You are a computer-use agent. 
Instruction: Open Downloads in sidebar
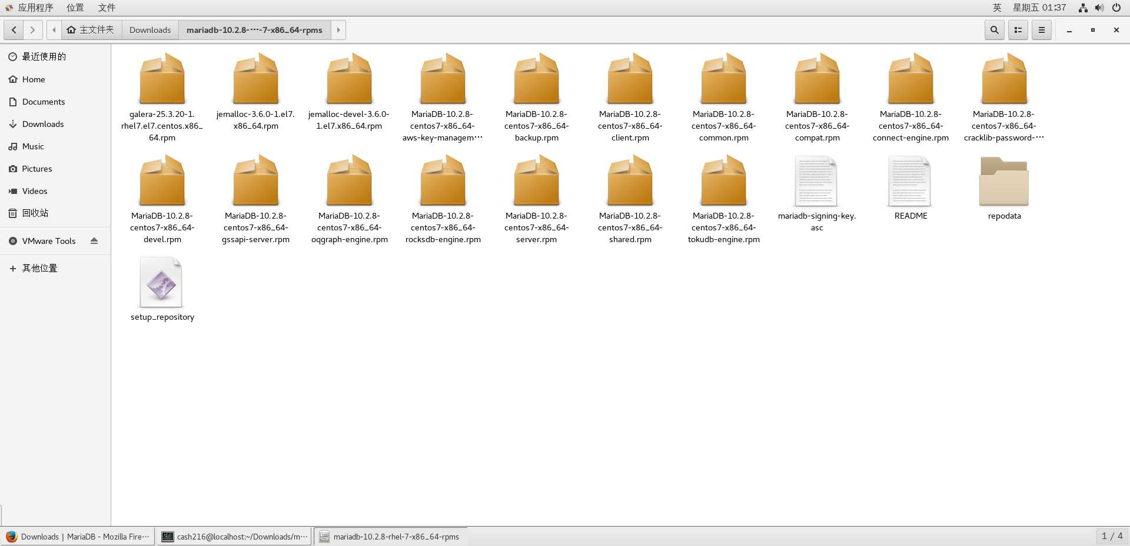(x=55, y=124)
